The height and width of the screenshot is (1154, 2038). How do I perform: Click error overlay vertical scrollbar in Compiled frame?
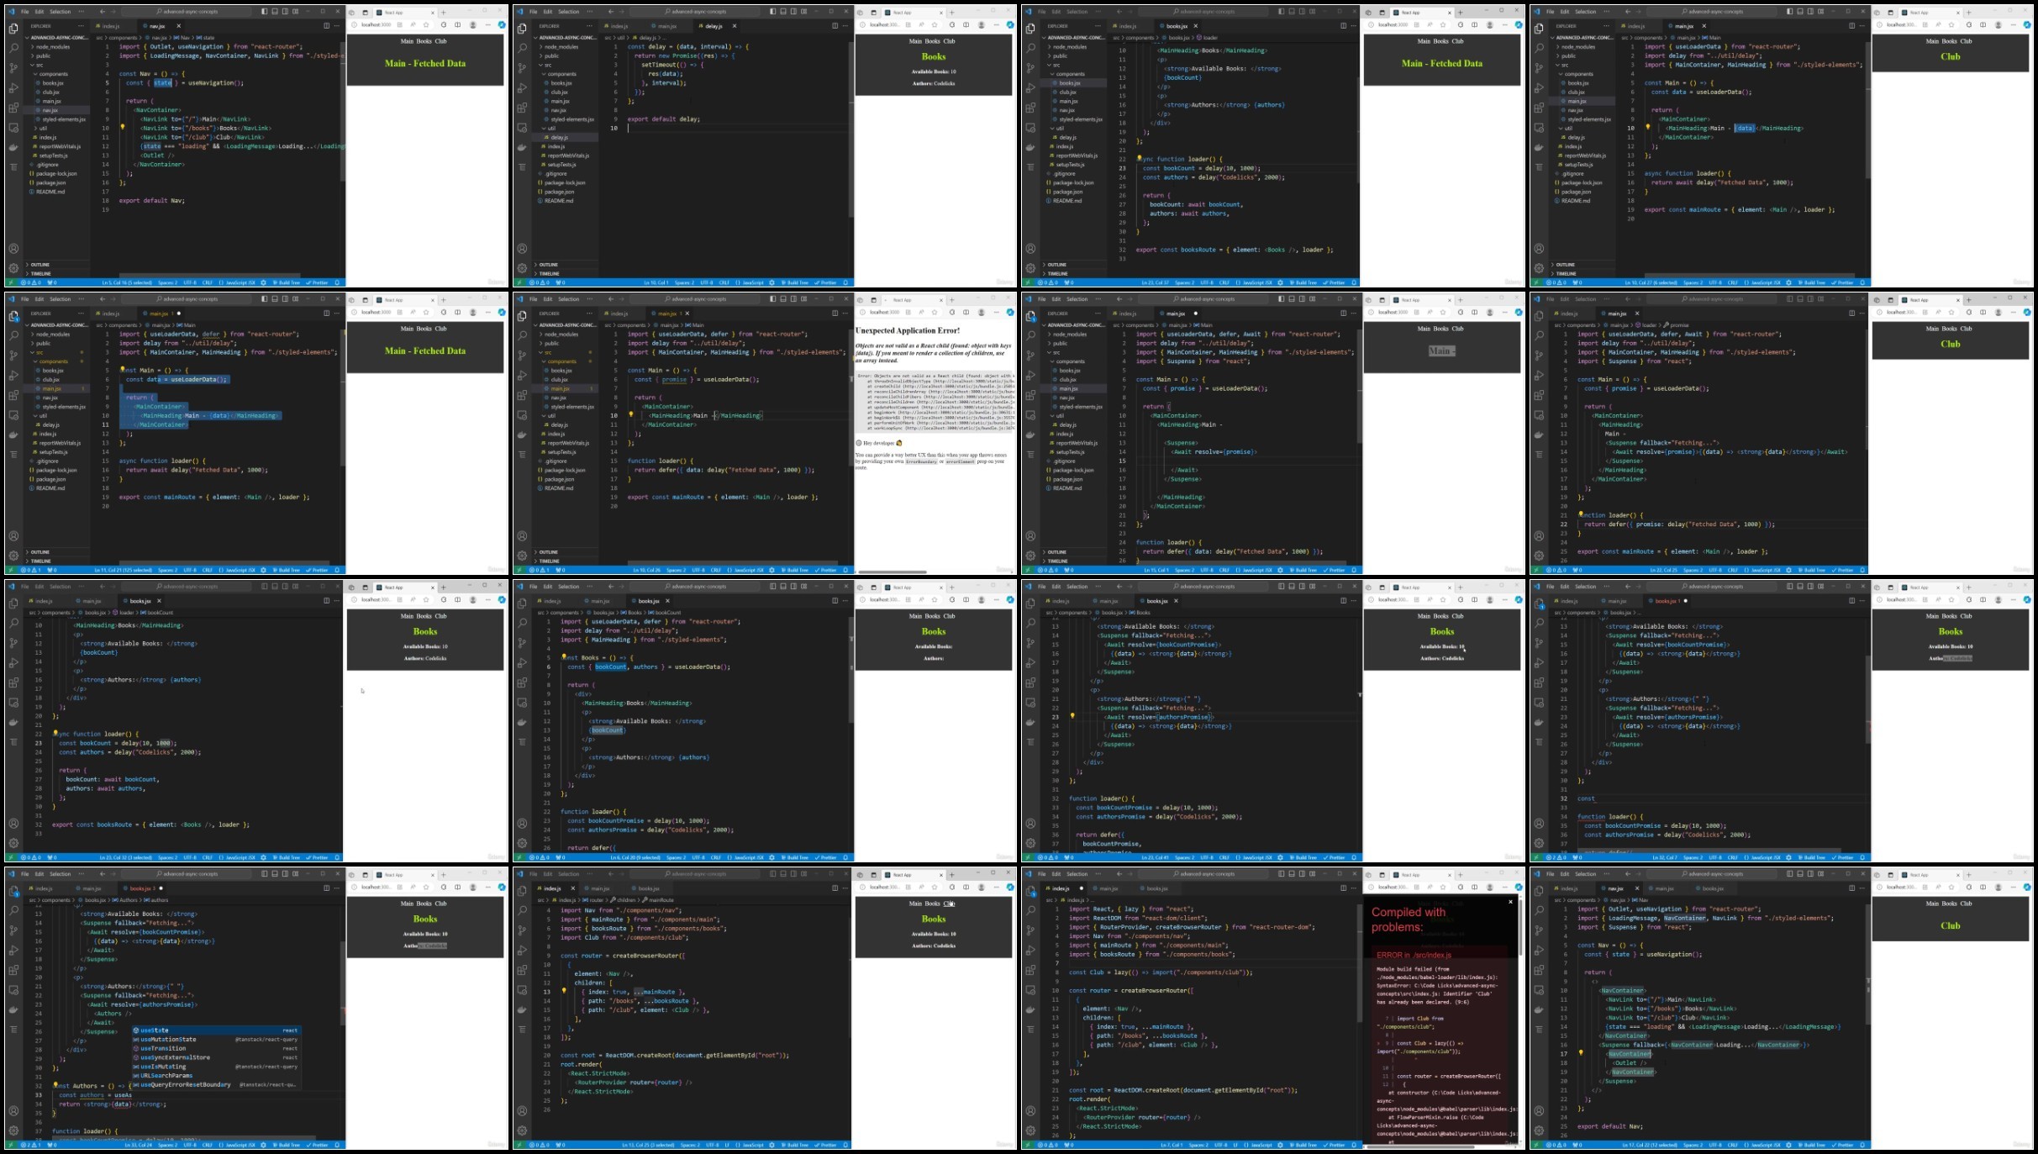(x=1519, y=927)
